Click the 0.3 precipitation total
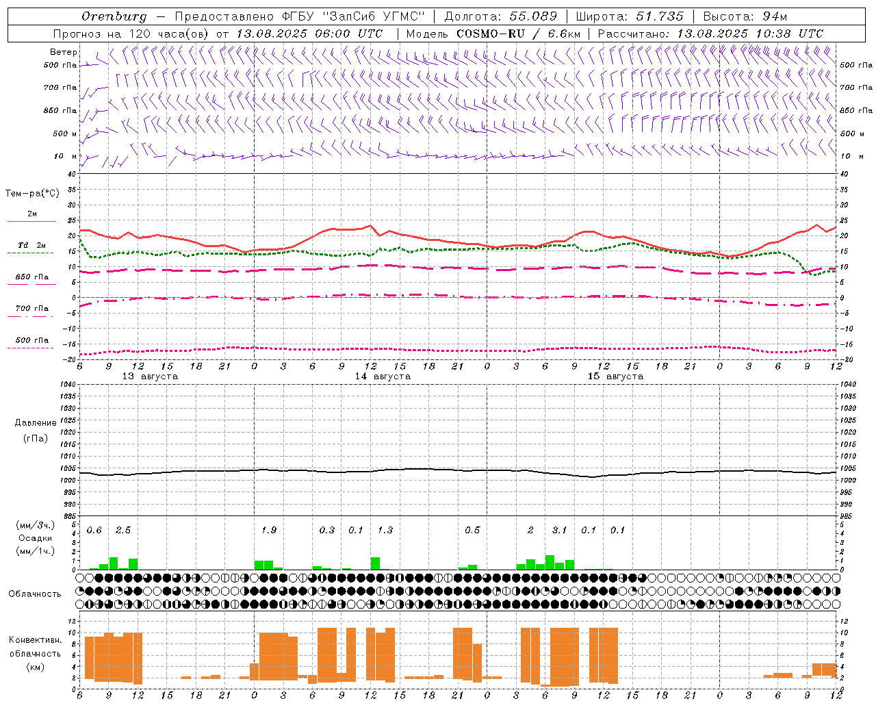 click(x=327, y=531)
